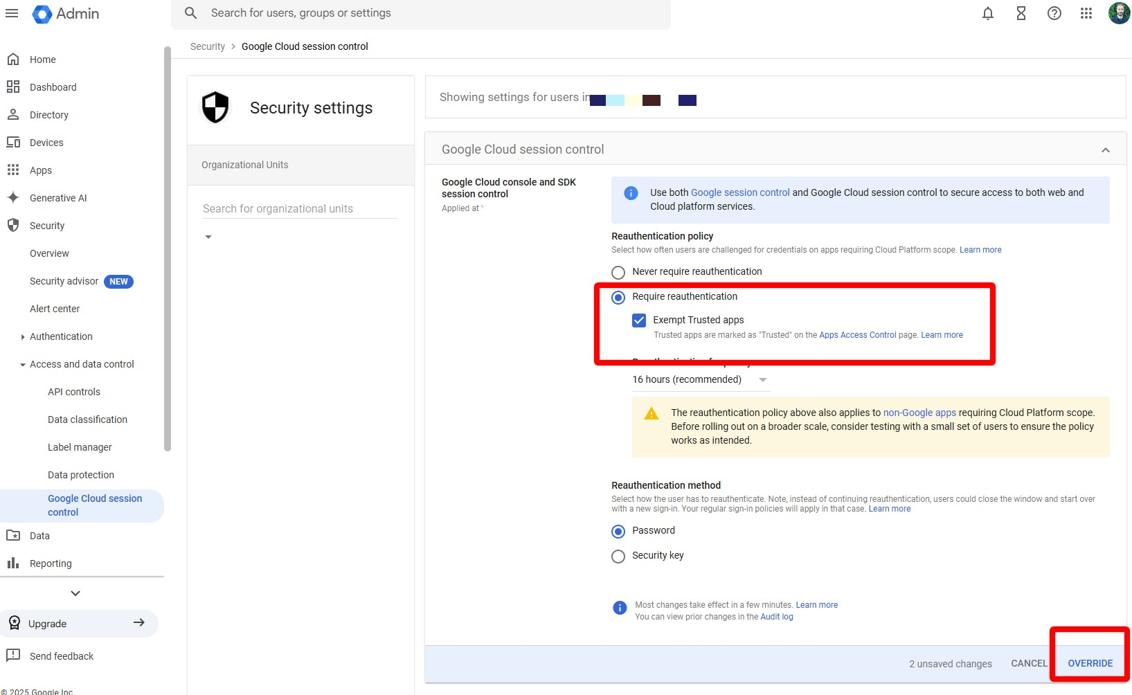Image resolution: width=1132 pixels, height=695 pixels.
Task: Open the main hamburger menu
Action: click(12, 13)
